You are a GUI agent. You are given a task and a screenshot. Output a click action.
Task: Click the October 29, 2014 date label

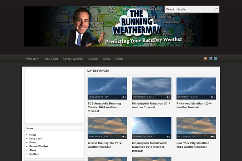143,136
